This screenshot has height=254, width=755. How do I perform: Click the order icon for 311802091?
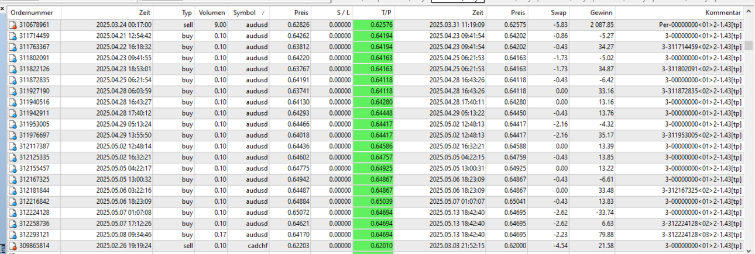(12, 58)
